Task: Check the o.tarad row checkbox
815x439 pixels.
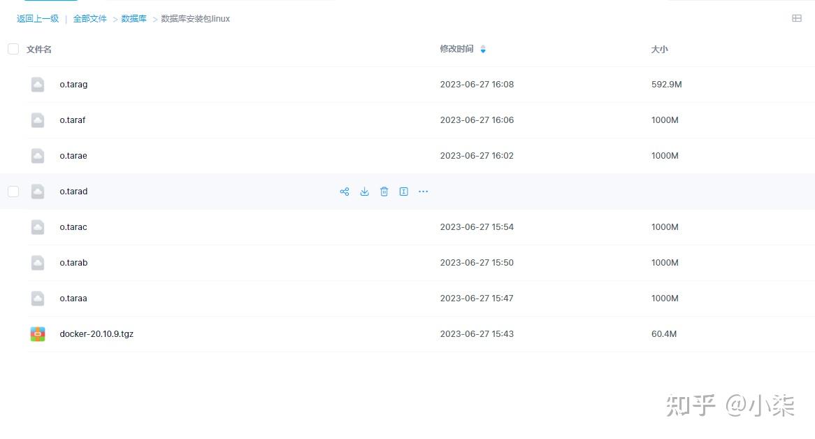Action: click(13, 191)
